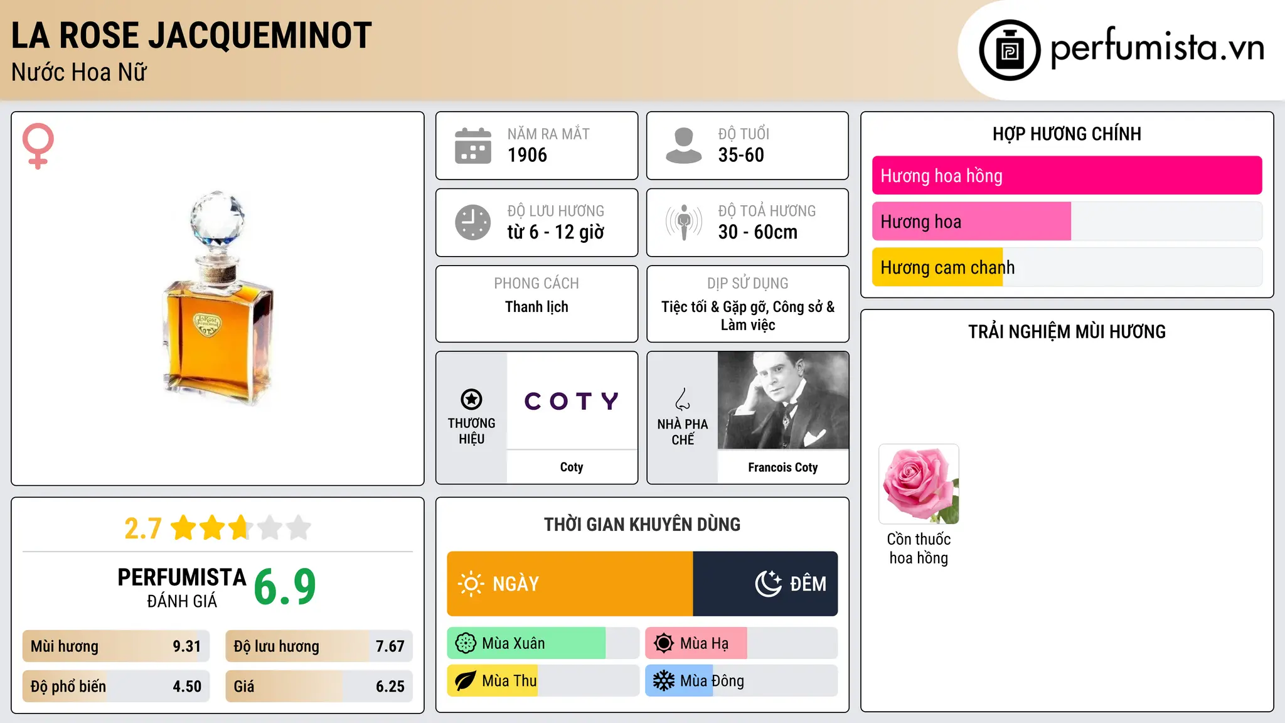Click the Coty brand name label
1285x723 pixels.
[x=572, y=467]
